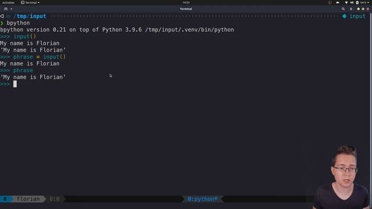
Task: Click the last quoted 'My name is Florian' output
Action: [33, 77]
